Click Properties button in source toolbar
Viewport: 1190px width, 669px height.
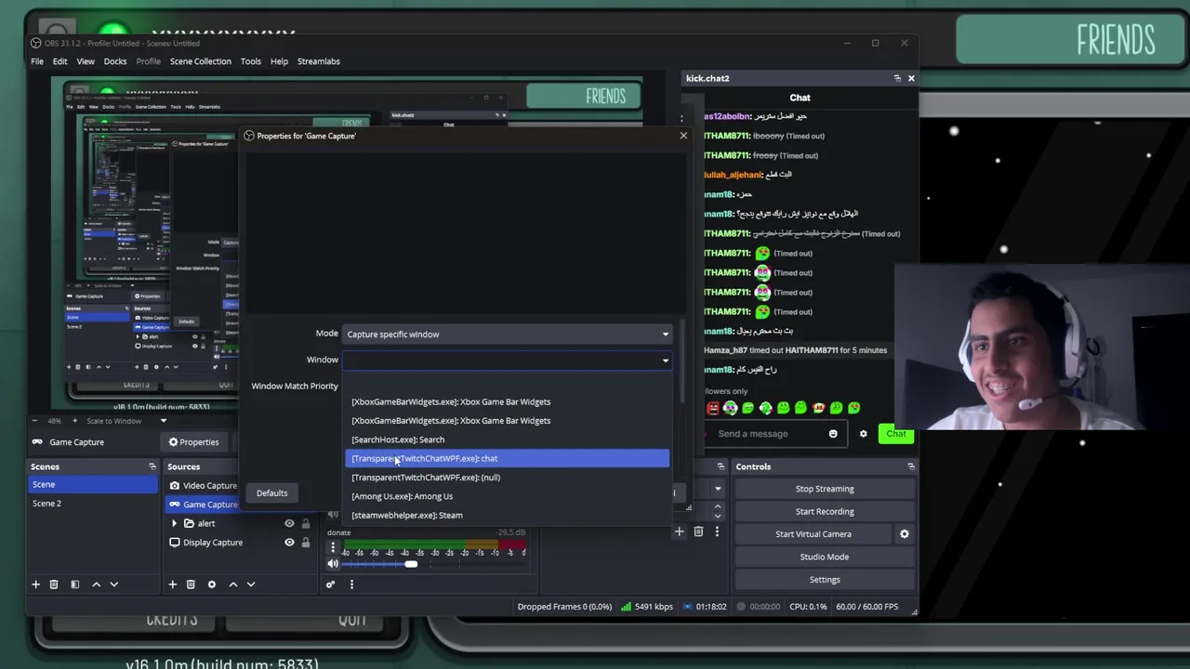coord(193,442)
